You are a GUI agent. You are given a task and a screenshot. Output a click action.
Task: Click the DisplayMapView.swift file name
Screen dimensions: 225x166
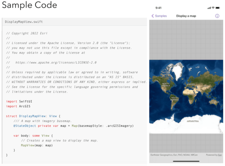24,22
